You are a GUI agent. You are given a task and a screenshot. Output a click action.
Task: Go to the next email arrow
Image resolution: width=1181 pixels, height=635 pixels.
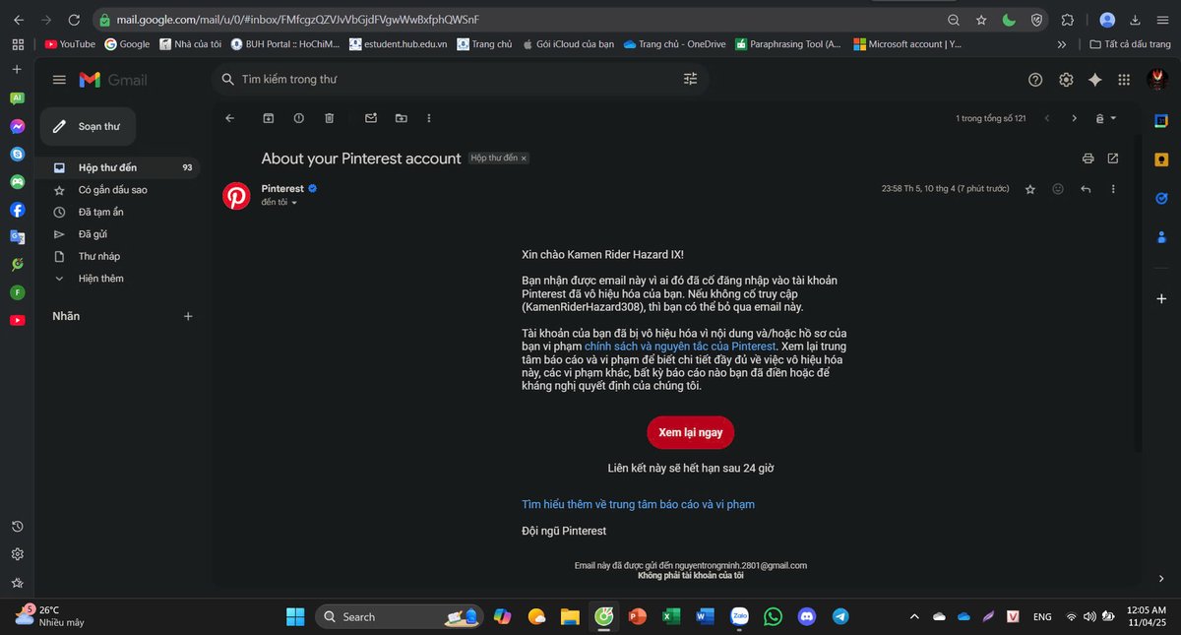coord(1075,118)
